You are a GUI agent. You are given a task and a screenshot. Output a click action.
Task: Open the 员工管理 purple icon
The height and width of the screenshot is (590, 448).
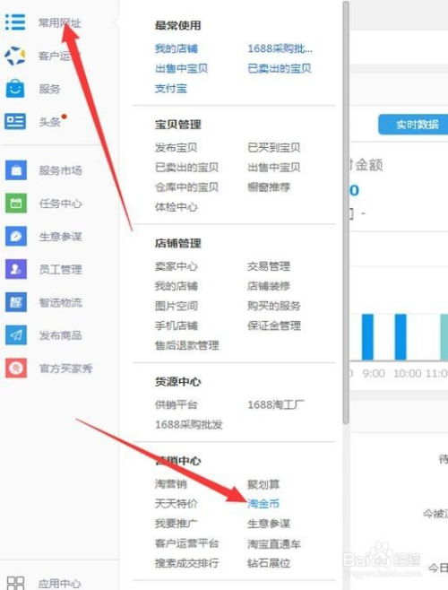pyautogui.click(x=16, y=269)
